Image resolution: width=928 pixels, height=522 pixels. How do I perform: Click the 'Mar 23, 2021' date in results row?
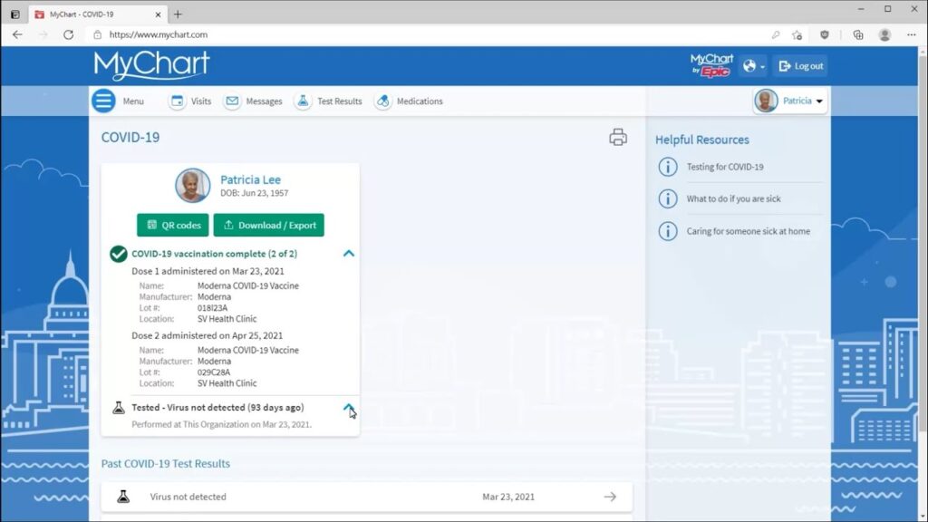[x=508, y=497]
